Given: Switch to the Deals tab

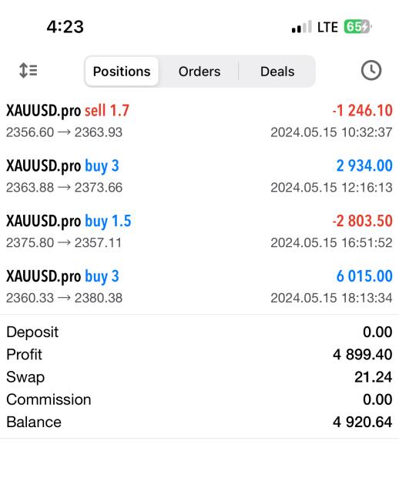Looking at the screenshot, I should point(277,72).
